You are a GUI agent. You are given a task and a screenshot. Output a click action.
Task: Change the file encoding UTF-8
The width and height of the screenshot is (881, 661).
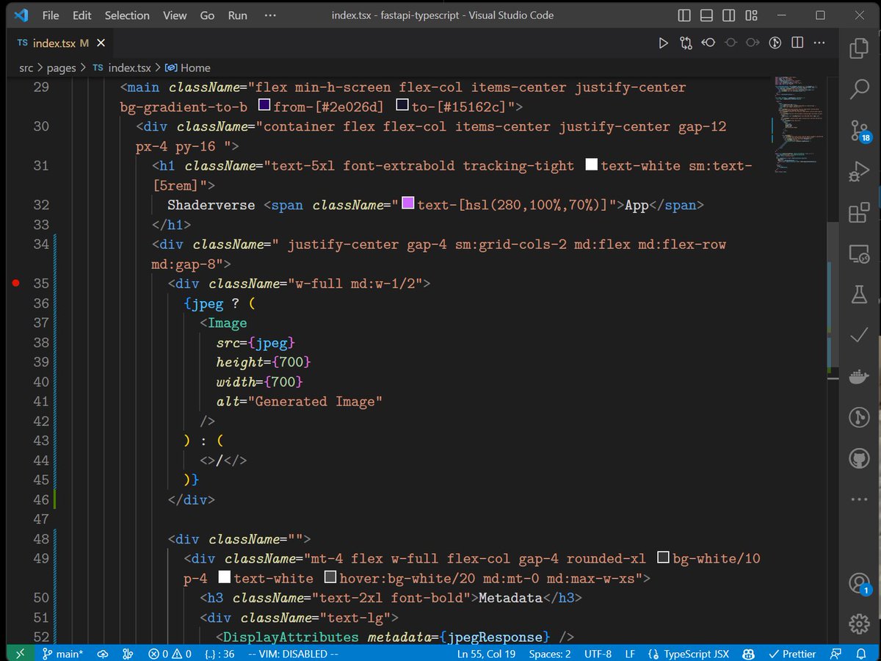coord(598,654)
